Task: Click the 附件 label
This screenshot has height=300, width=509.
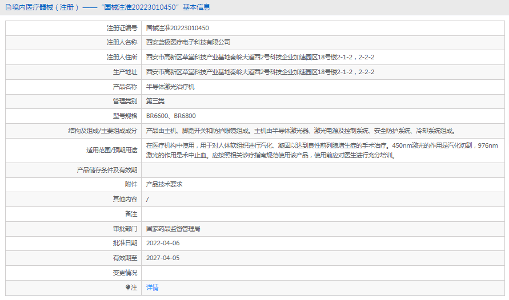Action: pos(131,184)
